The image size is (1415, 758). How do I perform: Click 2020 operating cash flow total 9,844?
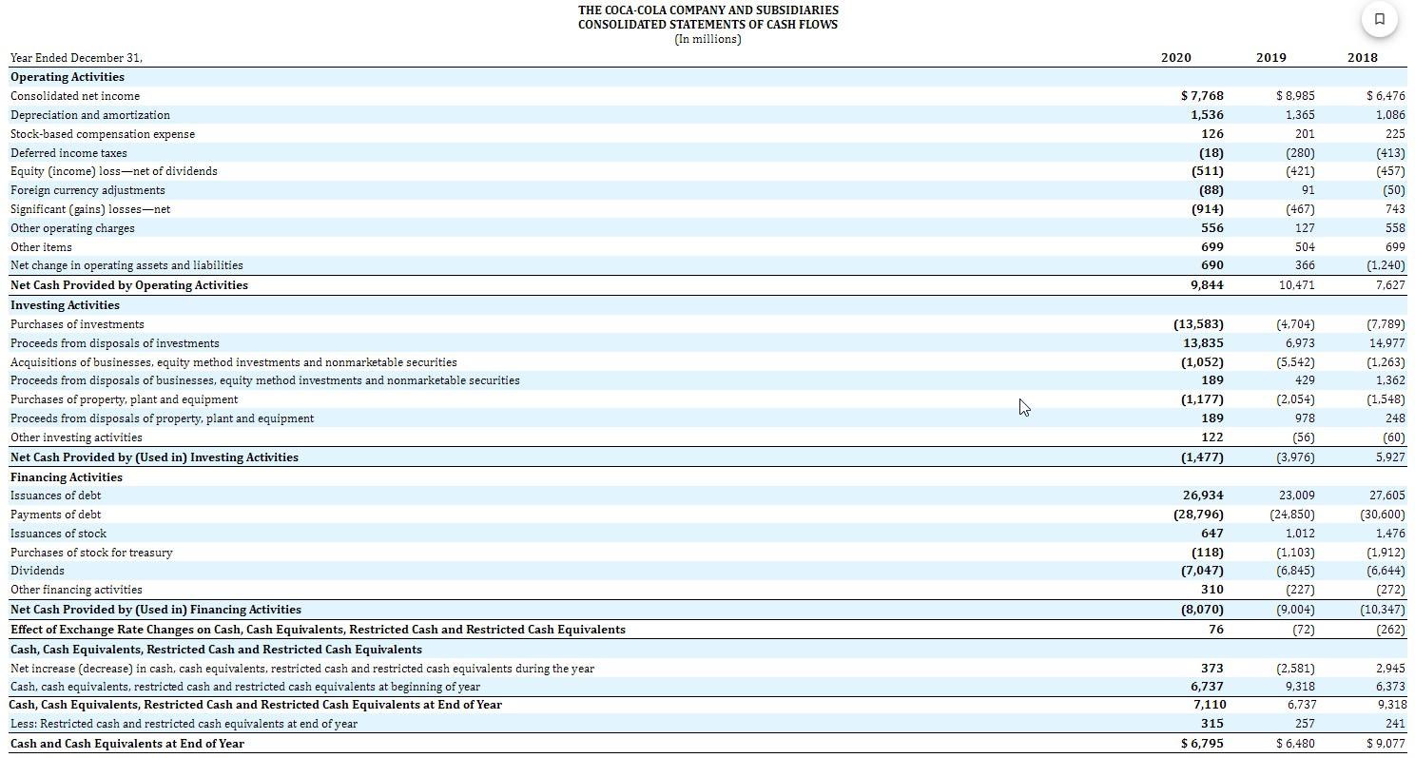click(x=1207, y=285)
